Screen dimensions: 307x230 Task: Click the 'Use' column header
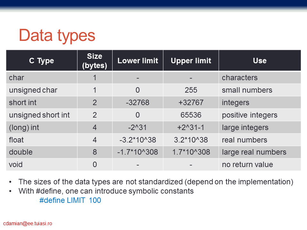pyautogui.click(x=260, y=60)
